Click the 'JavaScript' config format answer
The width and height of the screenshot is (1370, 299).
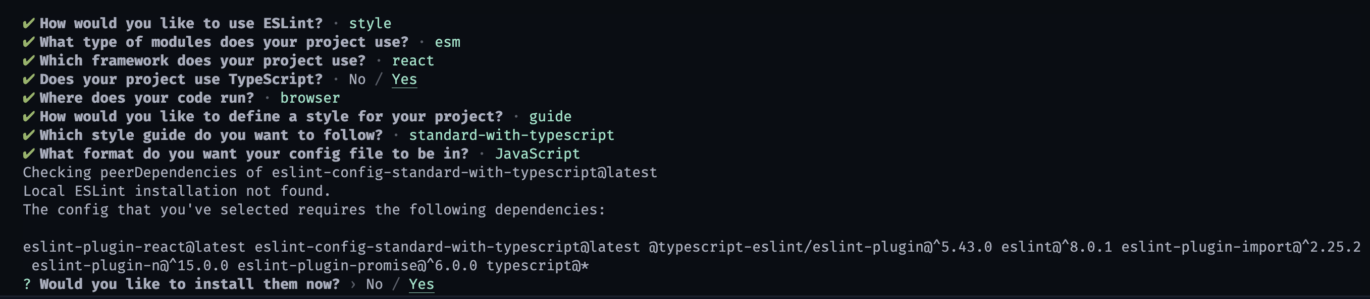coord(537,154)
